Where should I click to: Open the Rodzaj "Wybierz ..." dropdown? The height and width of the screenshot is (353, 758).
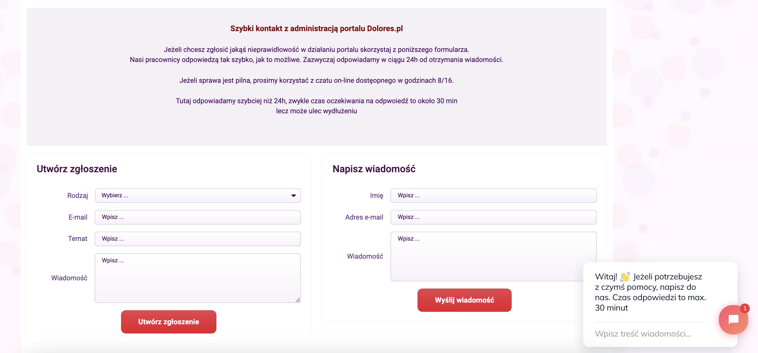coord(197,195)
